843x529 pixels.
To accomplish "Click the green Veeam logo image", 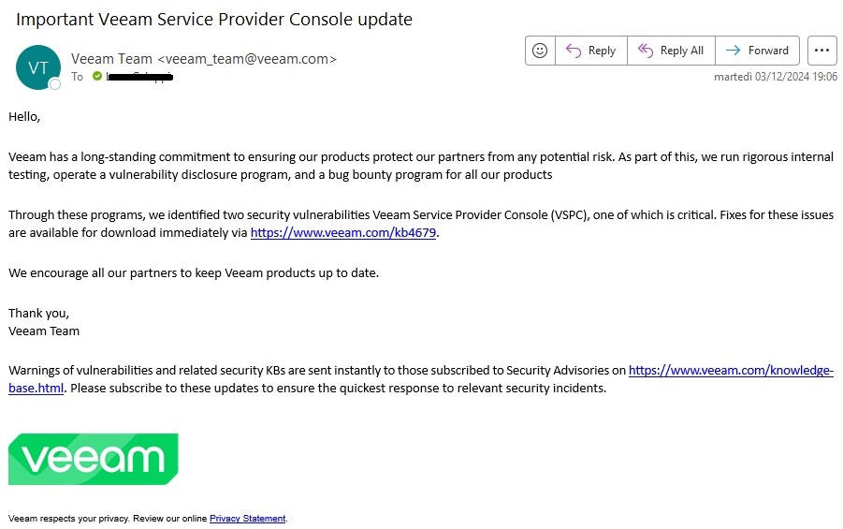I will click(x=94, y=459).
